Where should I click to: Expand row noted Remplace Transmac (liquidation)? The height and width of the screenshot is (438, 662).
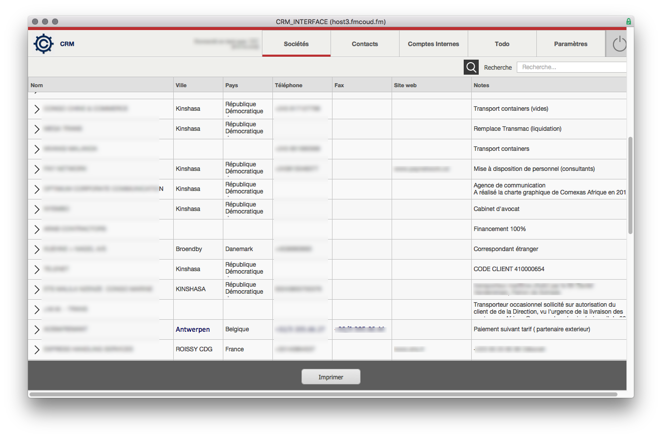click(x=37, y=129)
